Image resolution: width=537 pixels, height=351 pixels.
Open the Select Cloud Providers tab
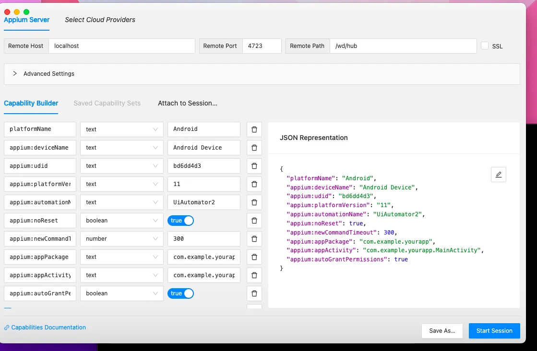[x=100, y=20]
